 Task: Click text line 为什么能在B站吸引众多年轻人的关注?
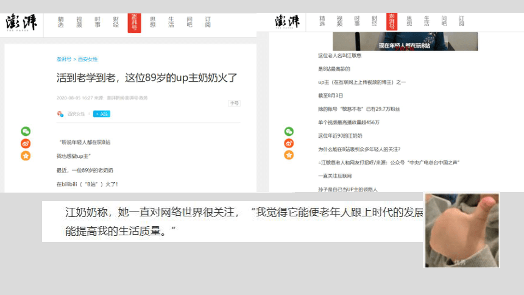(359, 149)
